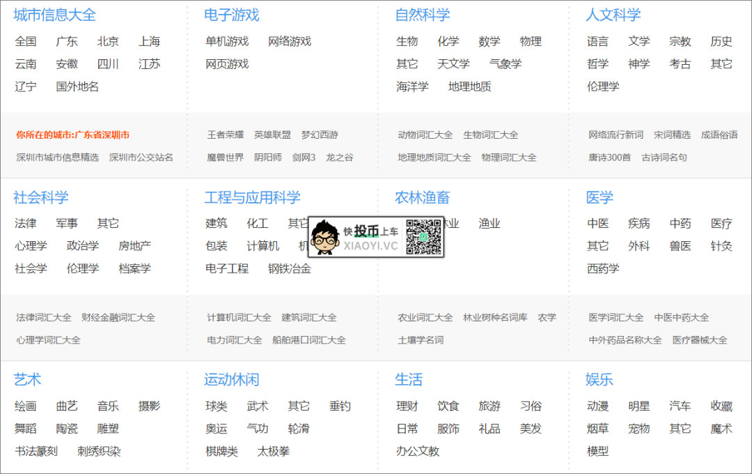The height and width of the screenshot is (474, 752).
Task: Open the 运动休闲 category heading
Action: click(x=232, y=379)
